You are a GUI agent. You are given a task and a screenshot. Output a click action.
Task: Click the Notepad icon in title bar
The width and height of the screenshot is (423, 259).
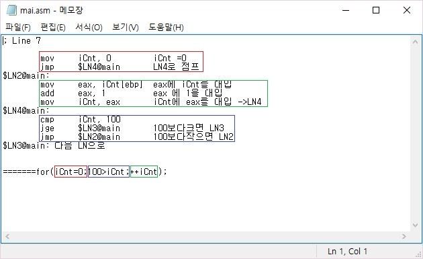pos(11,10)
